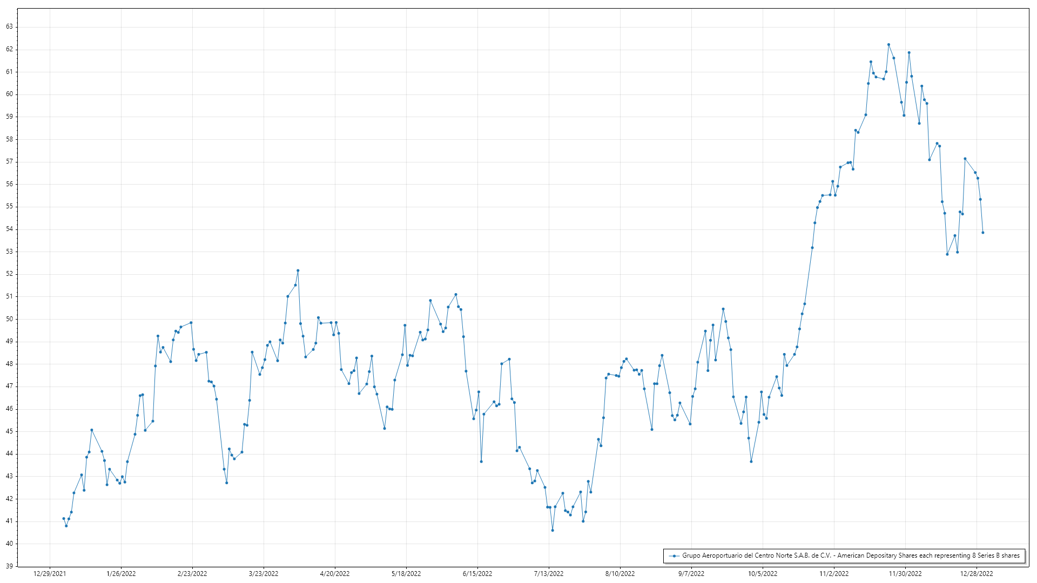Click the 63 value on y-axis
This screenshot has width=1037, height=583.
(9, 26)
